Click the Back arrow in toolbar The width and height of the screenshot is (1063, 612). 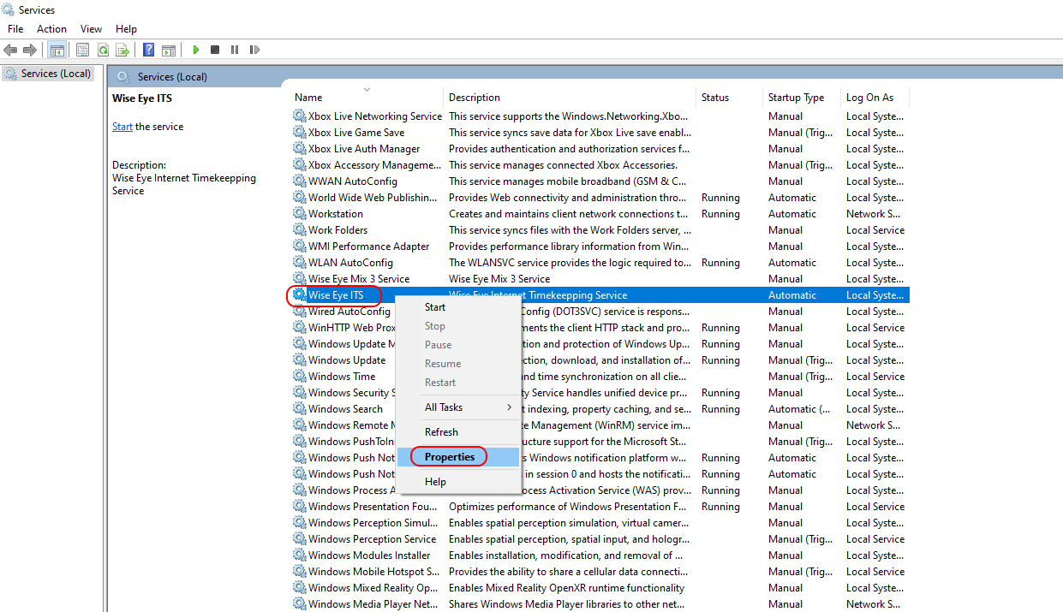[x=10, y=51]
